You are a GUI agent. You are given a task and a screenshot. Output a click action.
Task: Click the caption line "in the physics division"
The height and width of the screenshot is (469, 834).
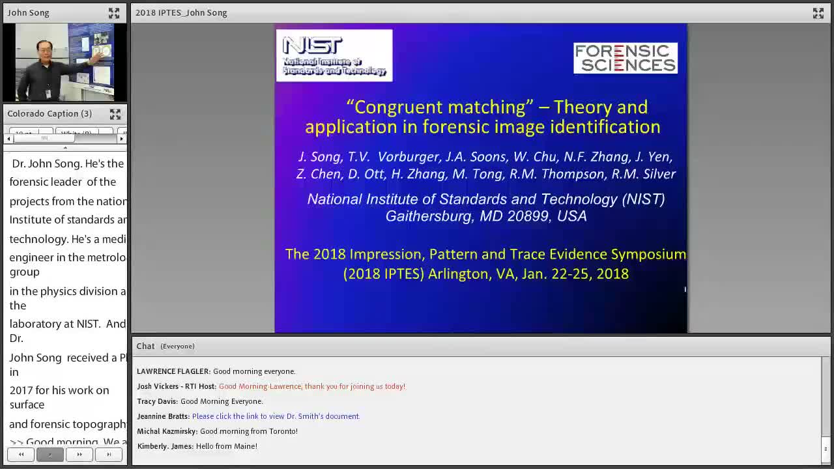pos(68,291)
